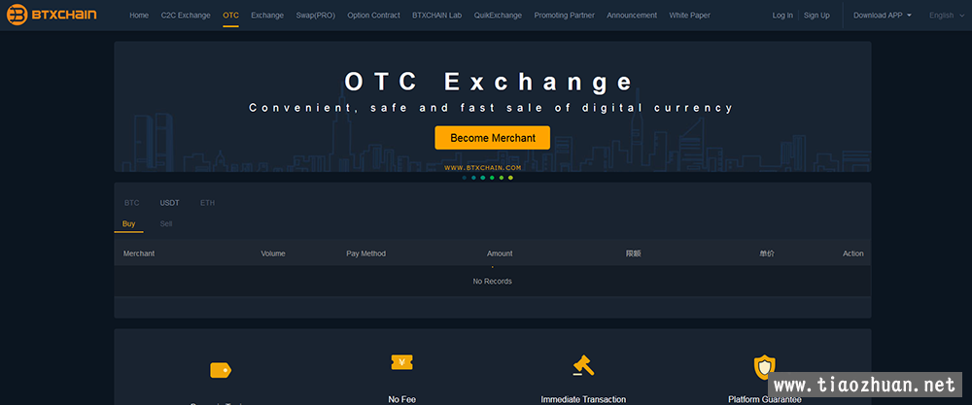972x405 pixels.
Task: Go to the Home menu item
Action: [139, 16]
